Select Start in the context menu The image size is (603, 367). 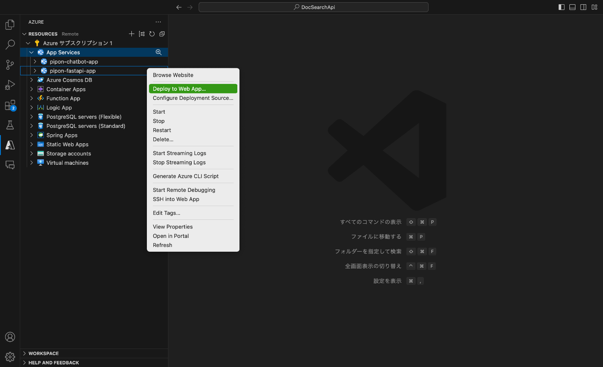193,112
